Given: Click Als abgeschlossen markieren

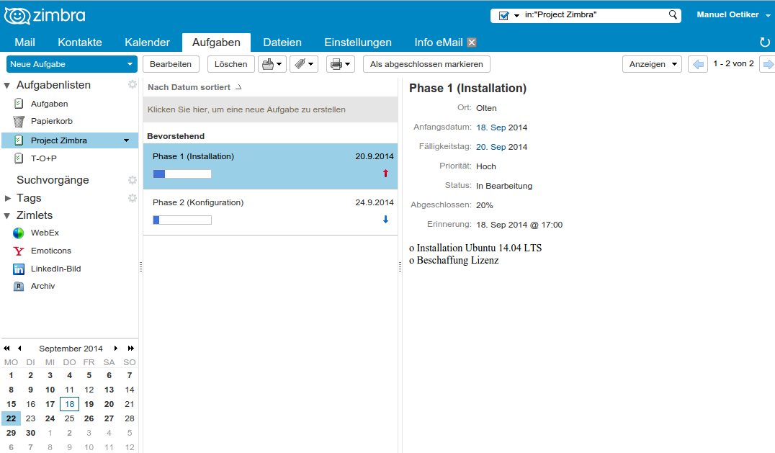Looking at the screenshot, I should pos(426,64).
